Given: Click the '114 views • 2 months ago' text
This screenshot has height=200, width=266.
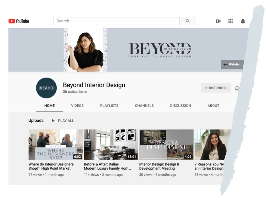Looking at the screenshot, I should click(x=103, y=175).
